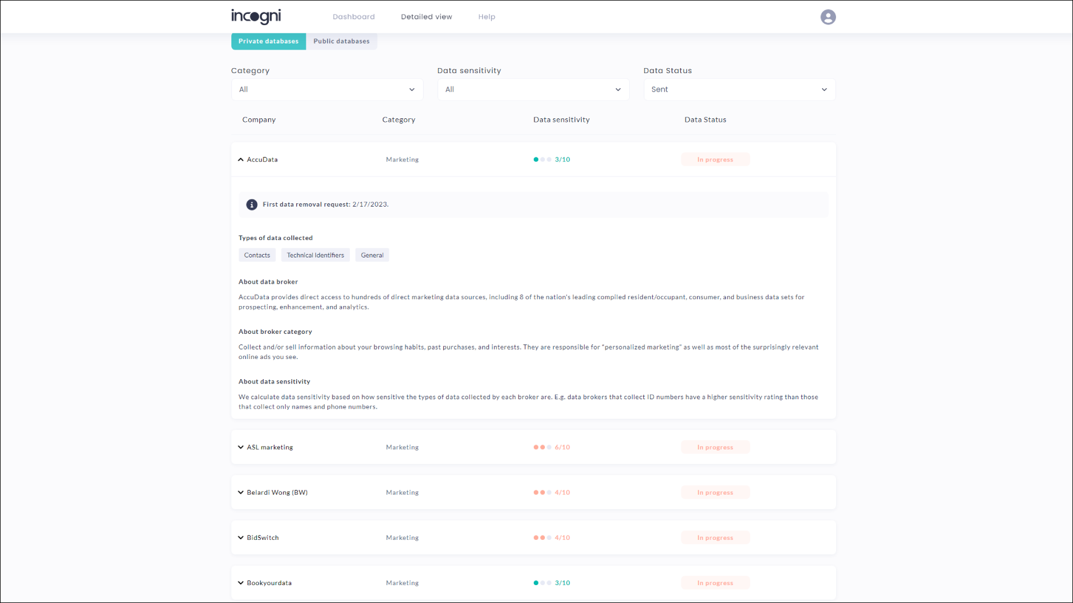Open the Data sensitivity filter dropdown
1073x603 pixels.
tap(533, 89)
